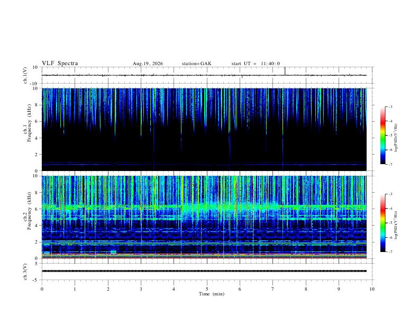Click the 0 minute tick on time axis
This screenshot has width=419, height=324.
pos(42,289)
